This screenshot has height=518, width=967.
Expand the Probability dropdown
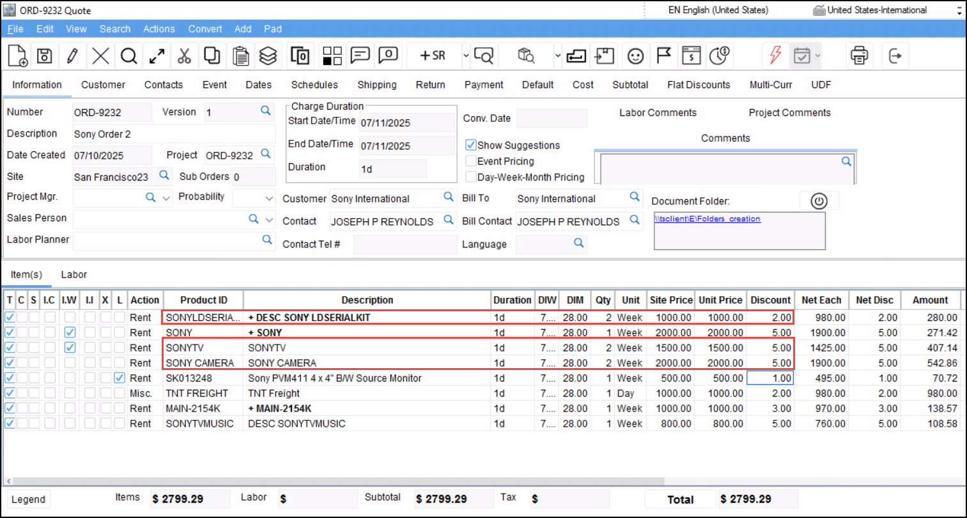point(269,198)
